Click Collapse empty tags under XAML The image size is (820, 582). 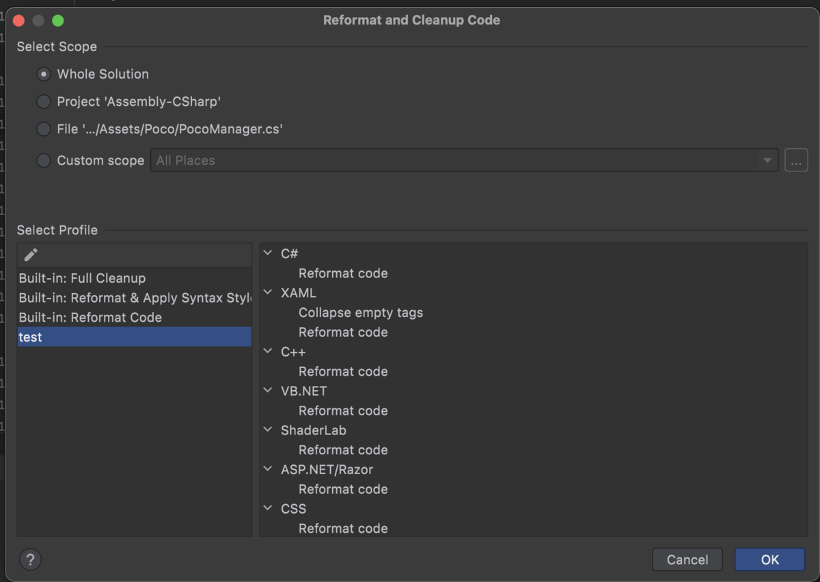click(360, 313)
